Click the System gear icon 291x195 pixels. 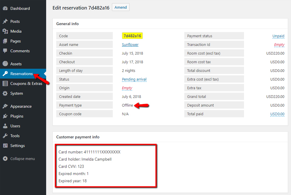(x=5, y=93)
